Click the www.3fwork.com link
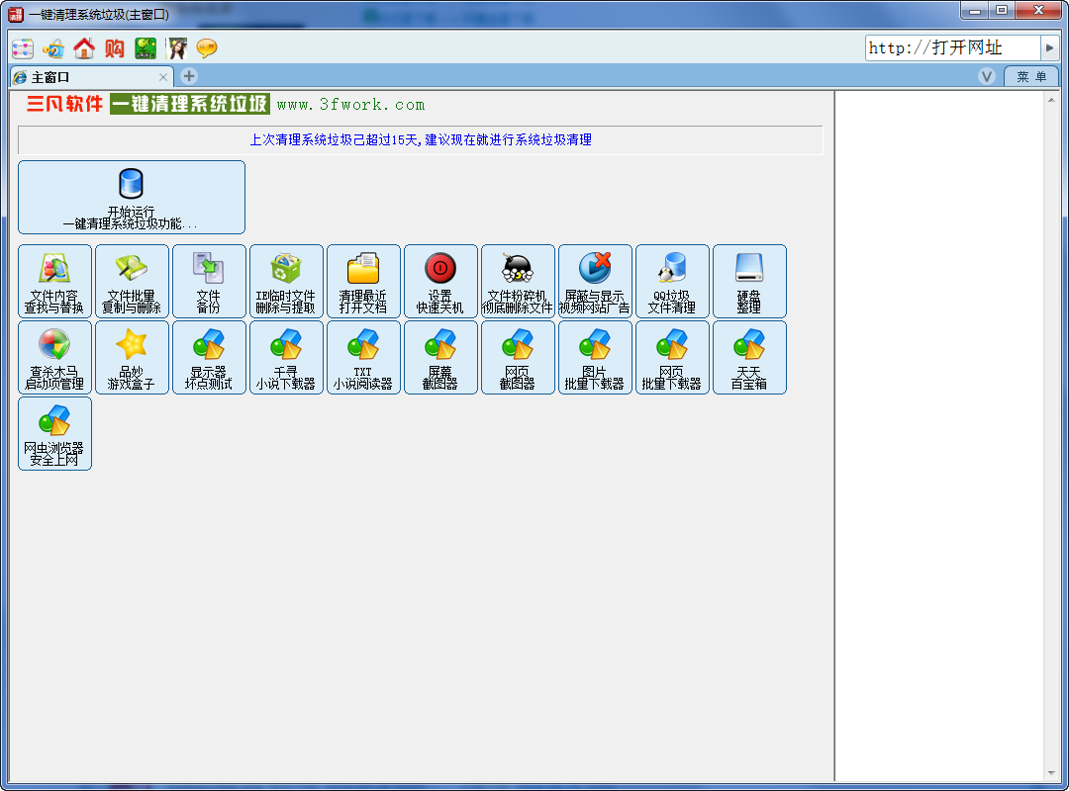 350,104
